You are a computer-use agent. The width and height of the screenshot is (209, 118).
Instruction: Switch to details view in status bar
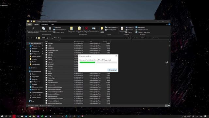tap(166, 106)
